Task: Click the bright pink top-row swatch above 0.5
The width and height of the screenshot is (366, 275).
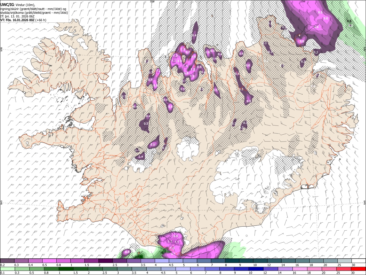Action: (49, 261)
